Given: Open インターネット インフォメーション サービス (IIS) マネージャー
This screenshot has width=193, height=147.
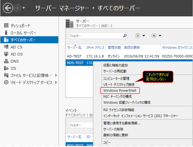Looking at the screenshot, I should coord(141,116).
